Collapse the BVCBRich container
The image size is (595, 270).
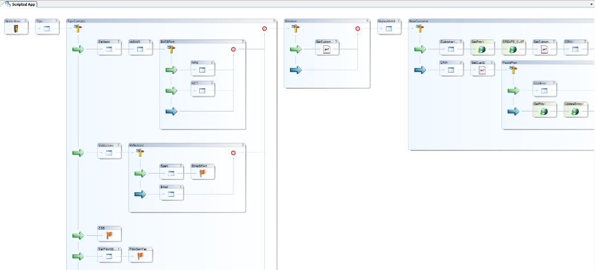coord(243,41)
